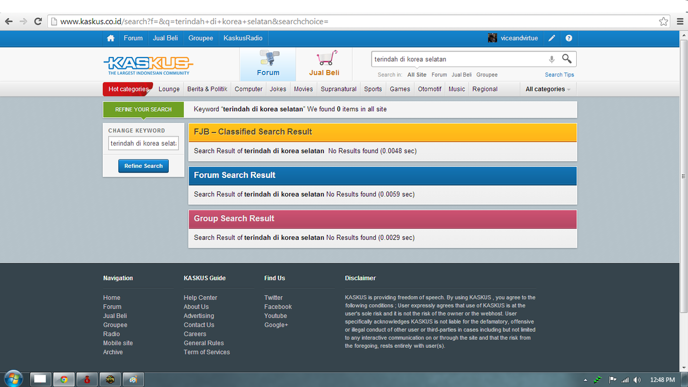Click the Change Keyword input field
The width and height of the screenshot is (688, 387).
[x=144, y=144]
